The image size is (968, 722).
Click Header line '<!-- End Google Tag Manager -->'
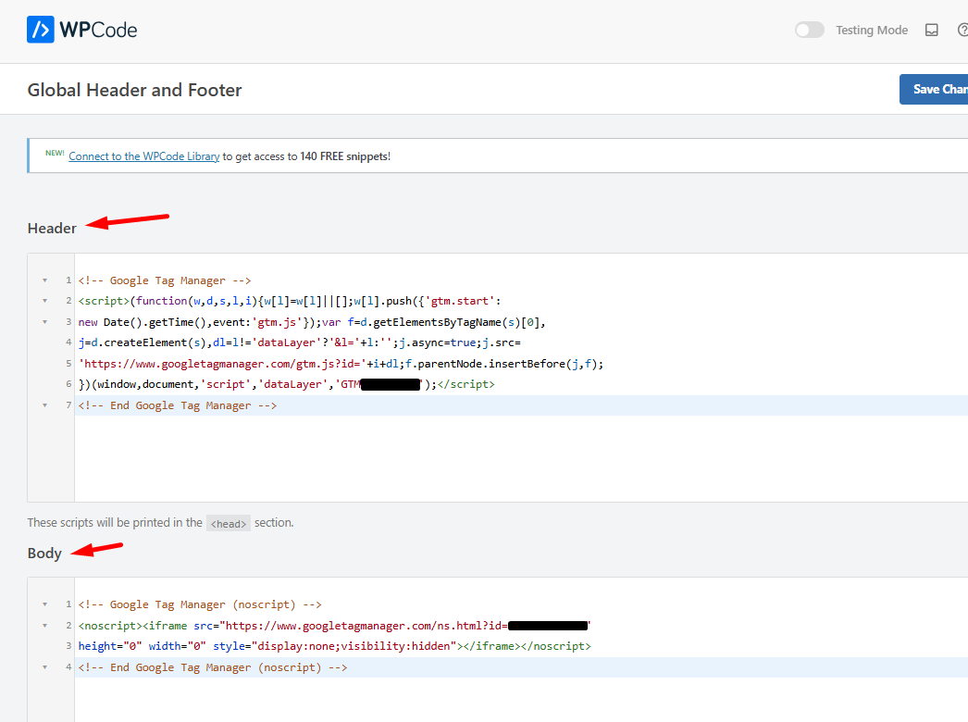178,405
